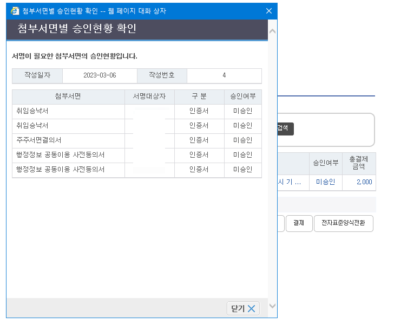Click the 검색 button in the background page

pyautogui.click(x=285, y=129)
